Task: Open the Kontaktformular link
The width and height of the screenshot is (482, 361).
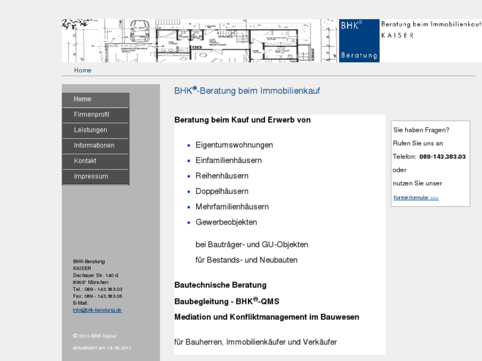Action: click(416, 197)
